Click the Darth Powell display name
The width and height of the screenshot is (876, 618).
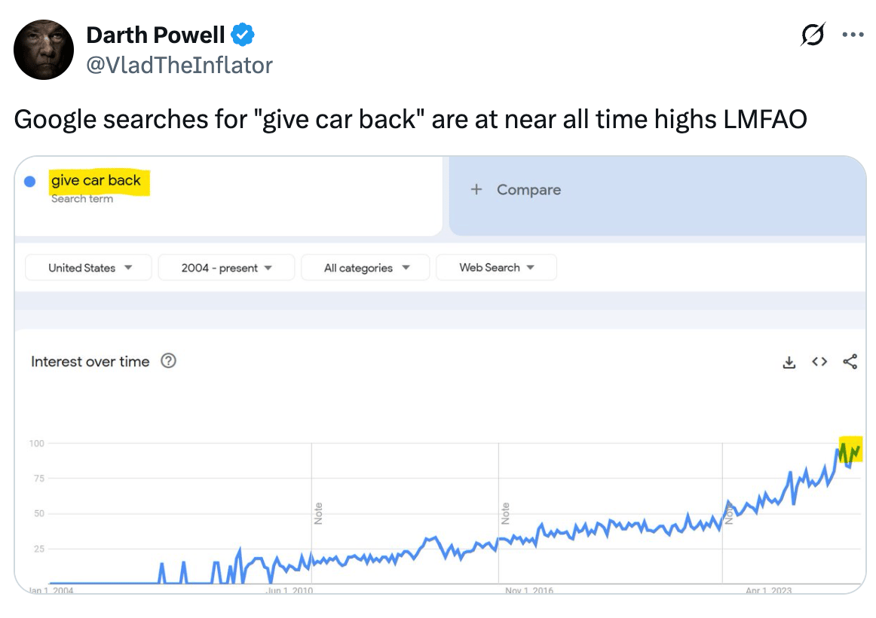155,35
